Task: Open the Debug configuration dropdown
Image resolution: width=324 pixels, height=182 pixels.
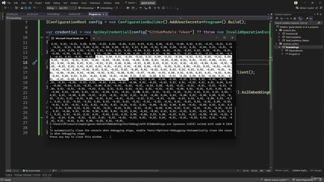Action: [x=52, y=8]
